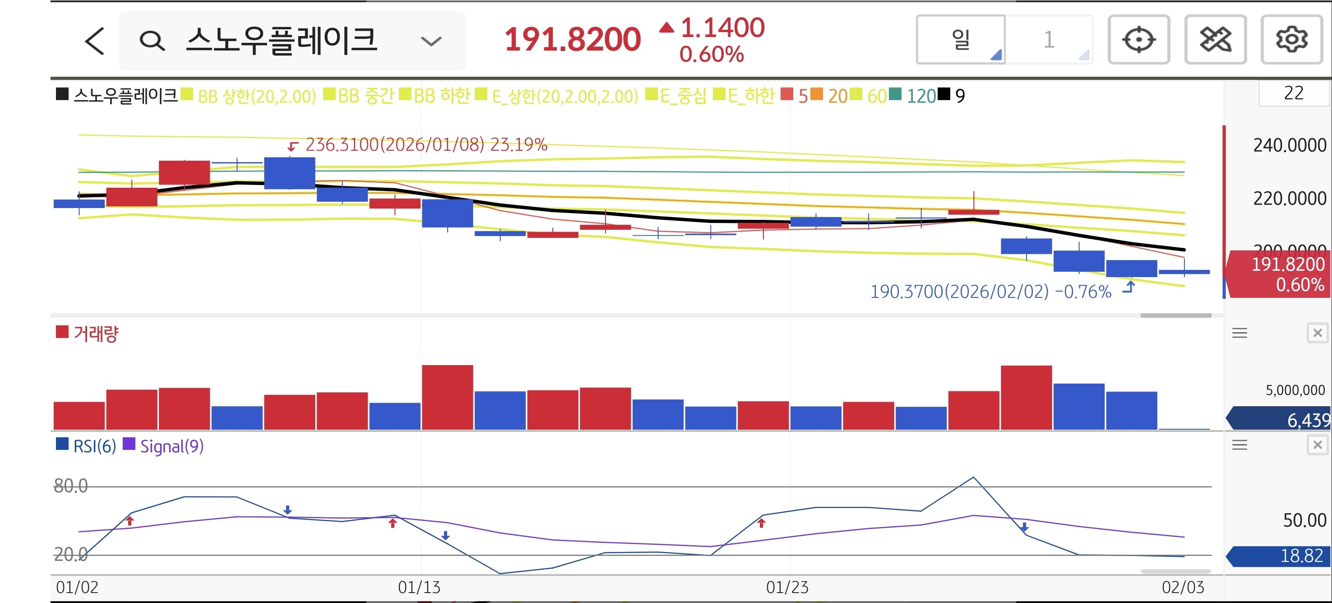This screenshot has width=1332, height=603.
Task: Open volume panel hamburger menu
Action: click(1239, 333)
